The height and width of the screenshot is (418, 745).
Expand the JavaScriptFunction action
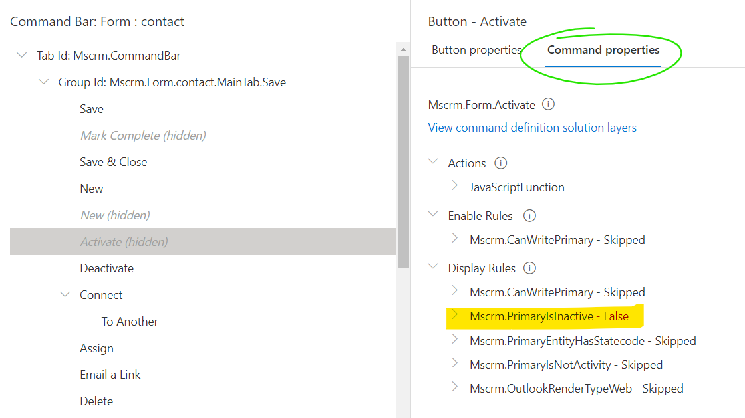coord(455,187)
